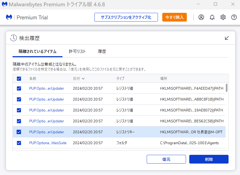Open the help question mark icon
The image size is (240, 175).
(234, 17)
